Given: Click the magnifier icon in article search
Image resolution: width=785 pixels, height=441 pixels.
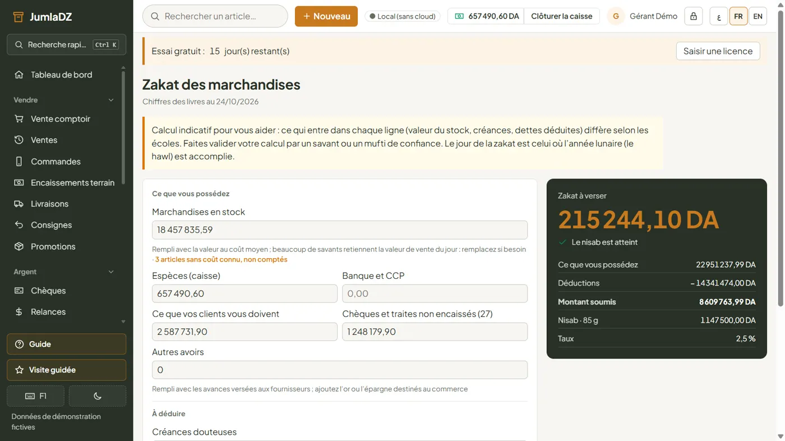Looking at the screenshot, I should coord(155,16).
